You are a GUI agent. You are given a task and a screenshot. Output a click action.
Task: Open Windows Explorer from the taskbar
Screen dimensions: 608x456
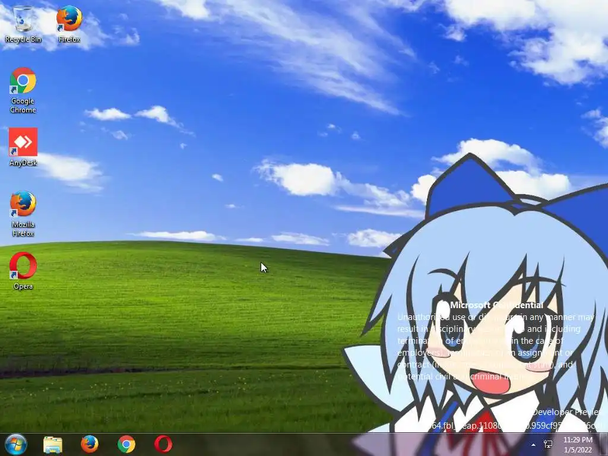pos(53,445)
